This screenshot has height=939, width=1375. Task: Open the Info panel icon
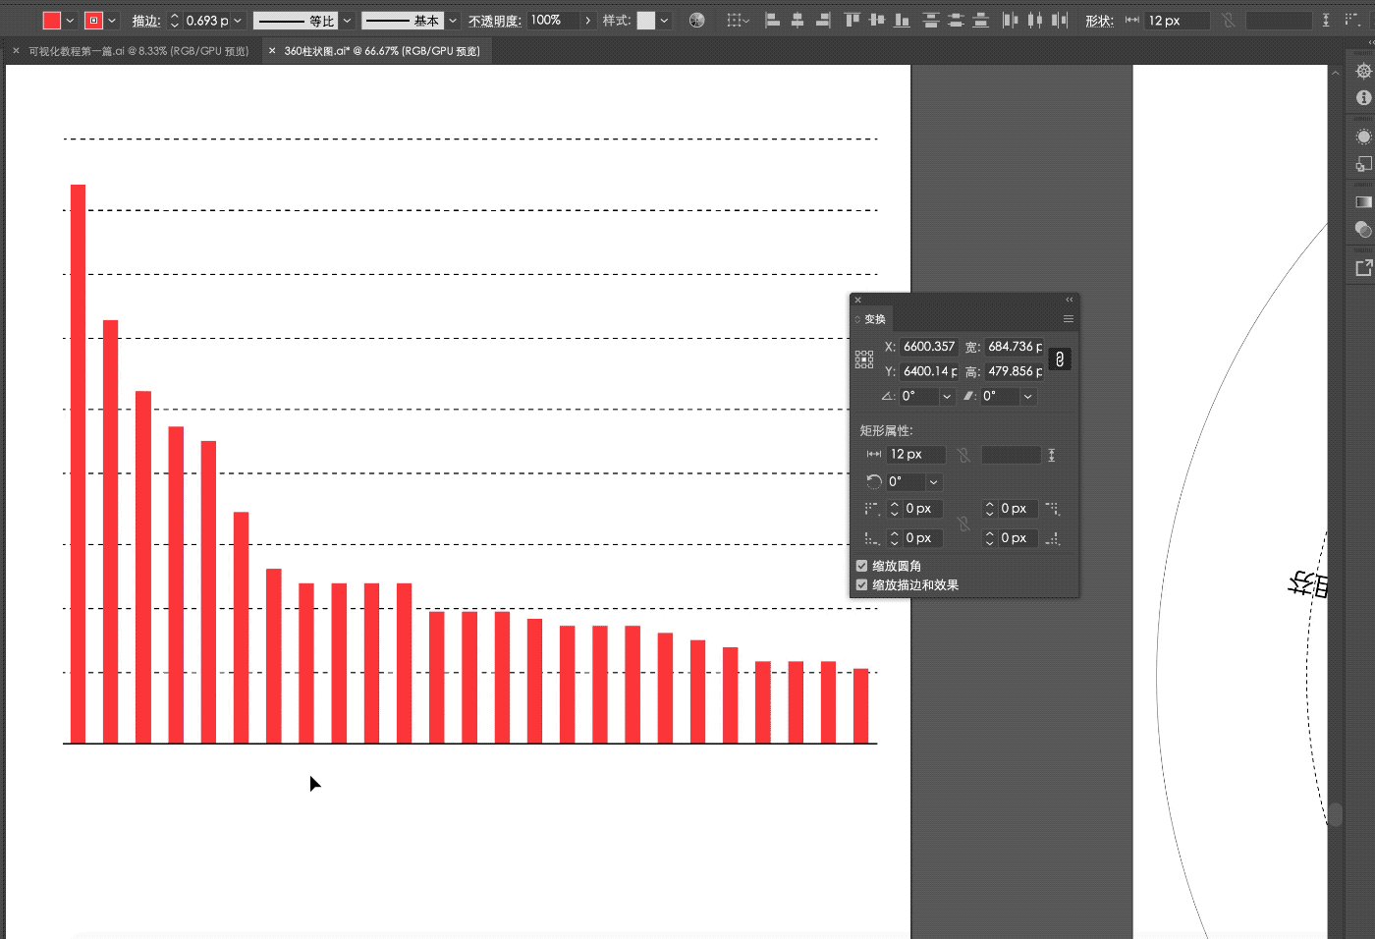1363,98
